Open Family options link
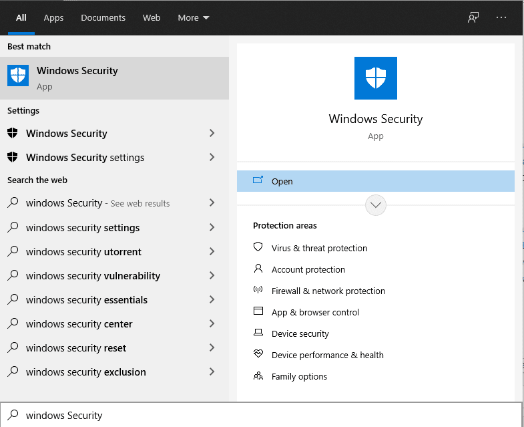The image size is (524, 427). tap(299, 376)
